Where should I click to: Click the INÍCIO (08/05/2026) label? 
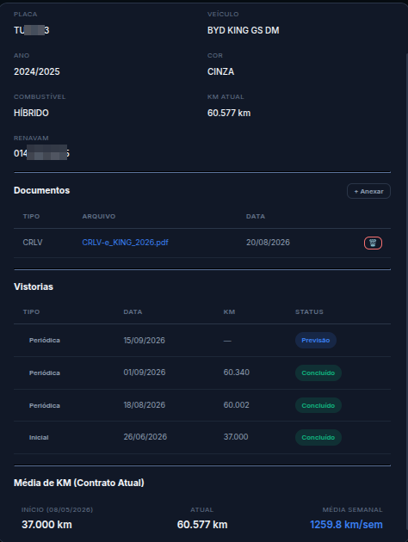point(57,510)
